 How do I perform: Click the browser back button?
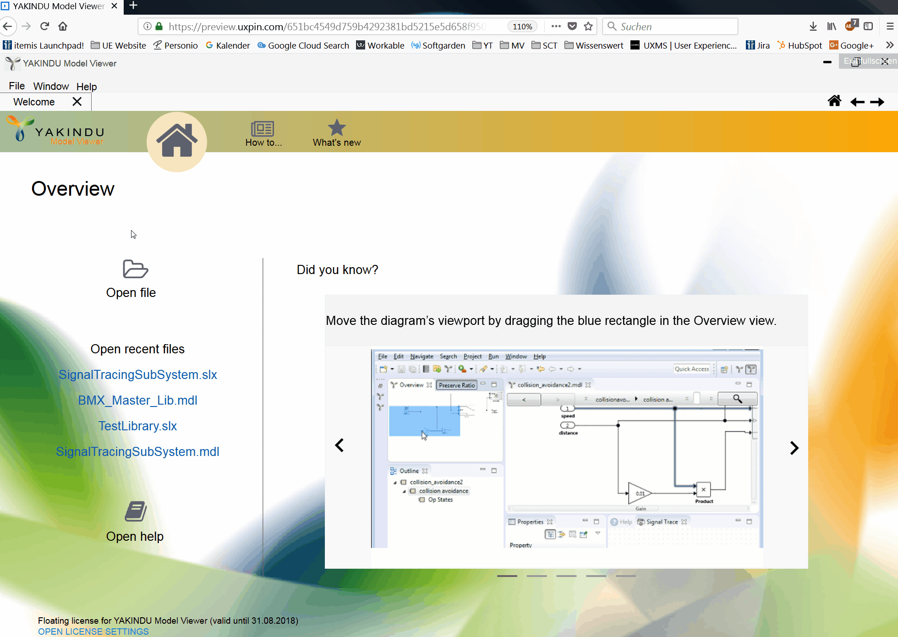pos(8,27)
